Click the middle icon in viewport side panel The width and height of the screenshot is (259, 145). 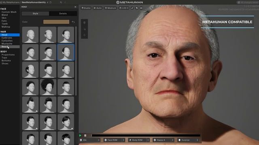click(85, 29)
